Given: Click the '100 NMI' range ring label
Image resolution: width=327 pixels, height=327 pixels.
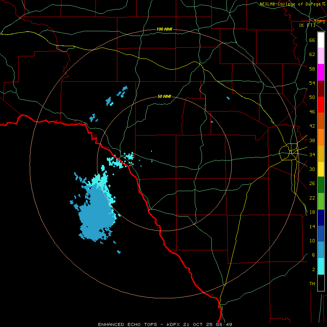Looking at the screenshot, I should [164, 29].
